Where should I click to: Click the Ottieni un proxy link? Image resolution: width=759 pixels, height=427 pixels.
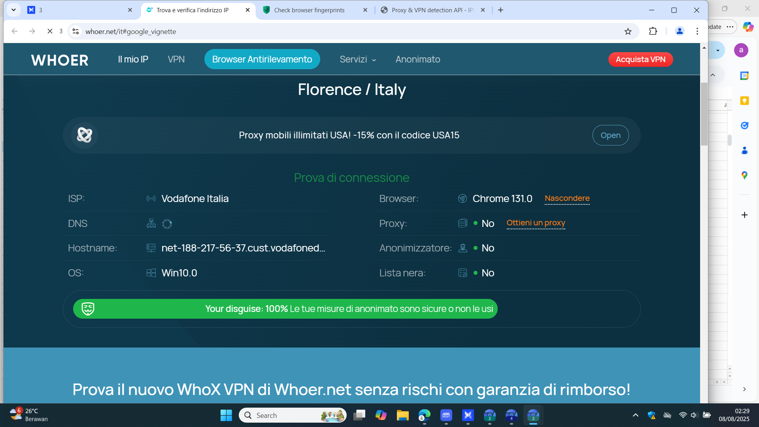click(536, 223)
